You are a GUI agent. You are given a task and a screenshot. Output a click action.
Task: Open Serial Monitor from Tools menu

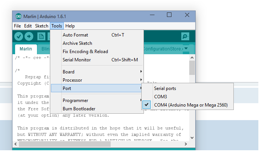[97, 60]
